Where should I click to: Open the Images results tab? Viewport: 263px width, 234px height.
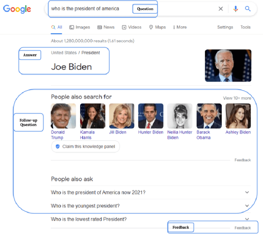click(80, 27)
